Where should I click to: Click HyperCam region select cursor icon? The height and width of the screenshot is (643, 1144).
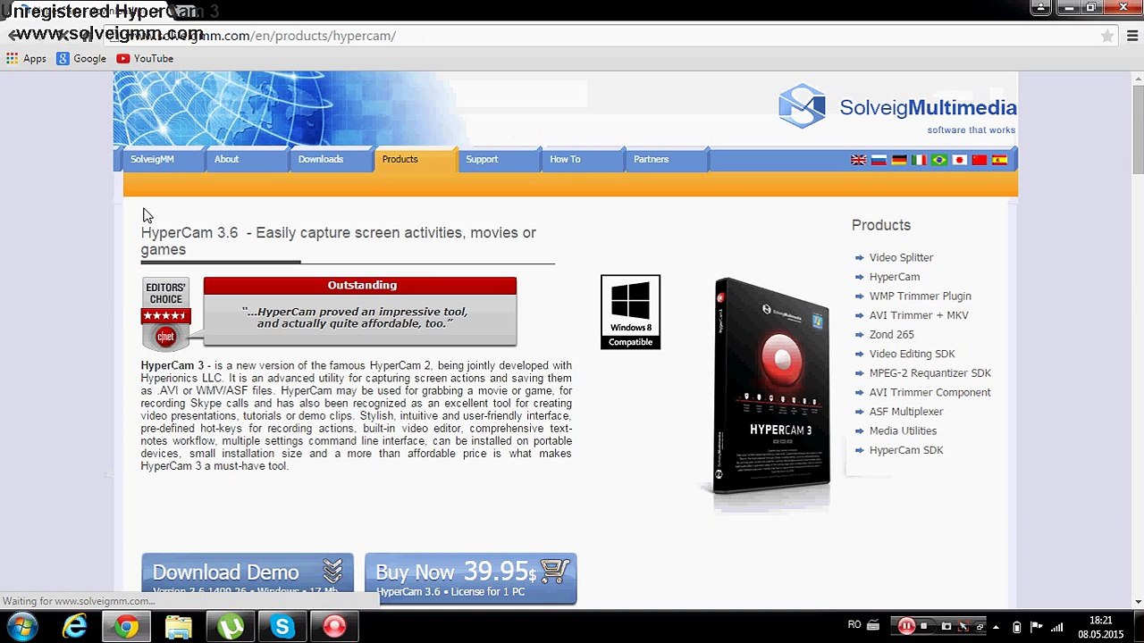tap(965, 626)
